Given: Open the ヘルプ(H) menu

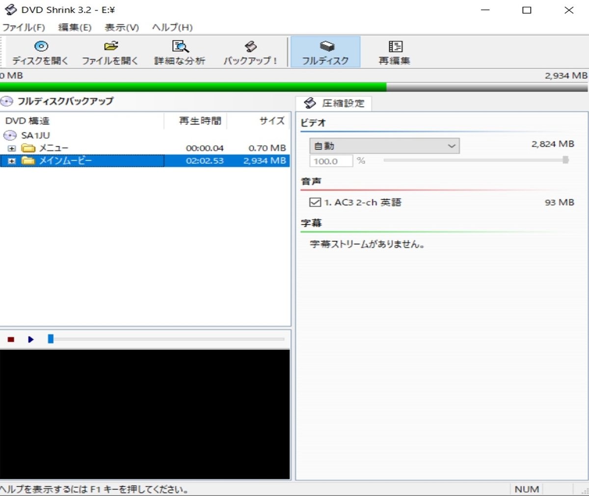Looking at the screenshot, I should (172, 27).
